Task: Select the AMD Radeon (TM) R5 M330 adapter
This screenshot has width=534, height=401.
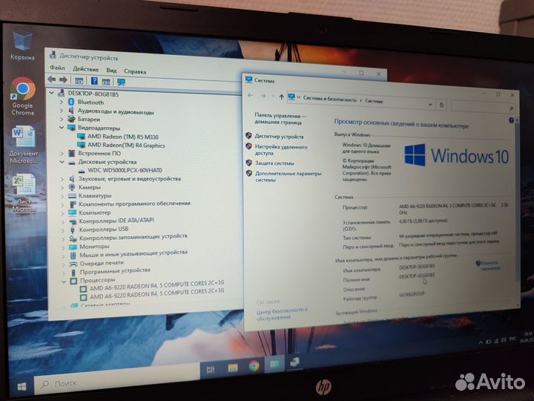Action: click(x=123, y=137)
